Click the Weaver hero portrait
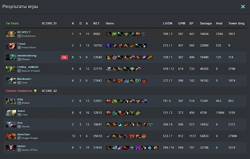 [11, 57]
